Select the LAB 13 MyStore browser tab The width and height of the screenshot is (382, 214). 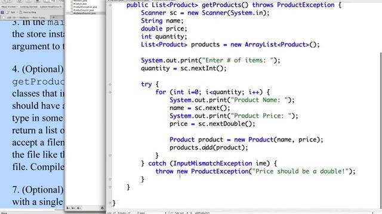(26, 17)
